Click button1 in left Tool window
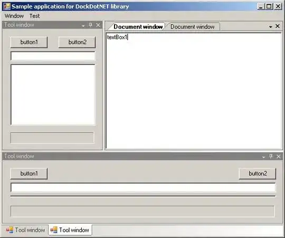The height and width of the screenshot is (238, 285). (29, 42)
